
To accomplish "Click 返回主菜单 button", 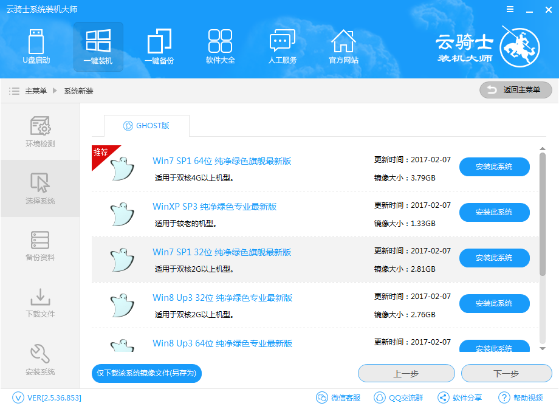I will [515, 90].
